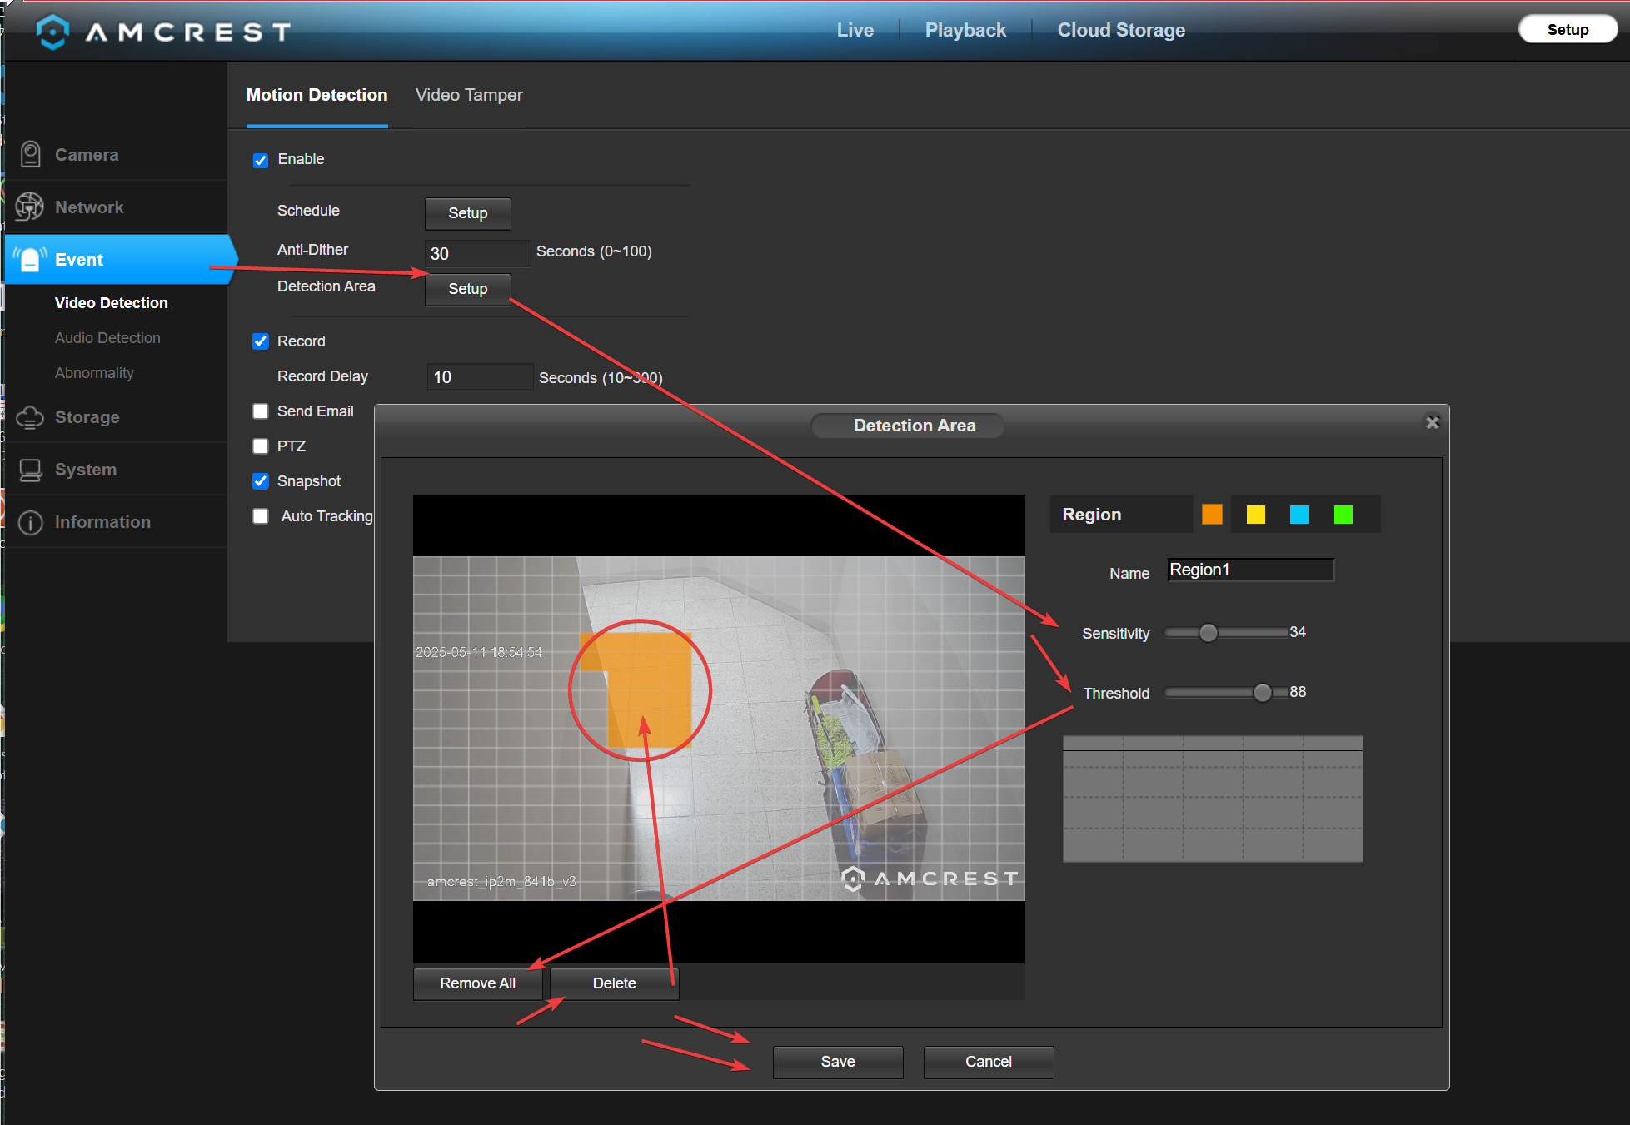Screen dimensions: 1630x1125
Task: Save the detection area settings
Action: click(x=838, y=1062)
